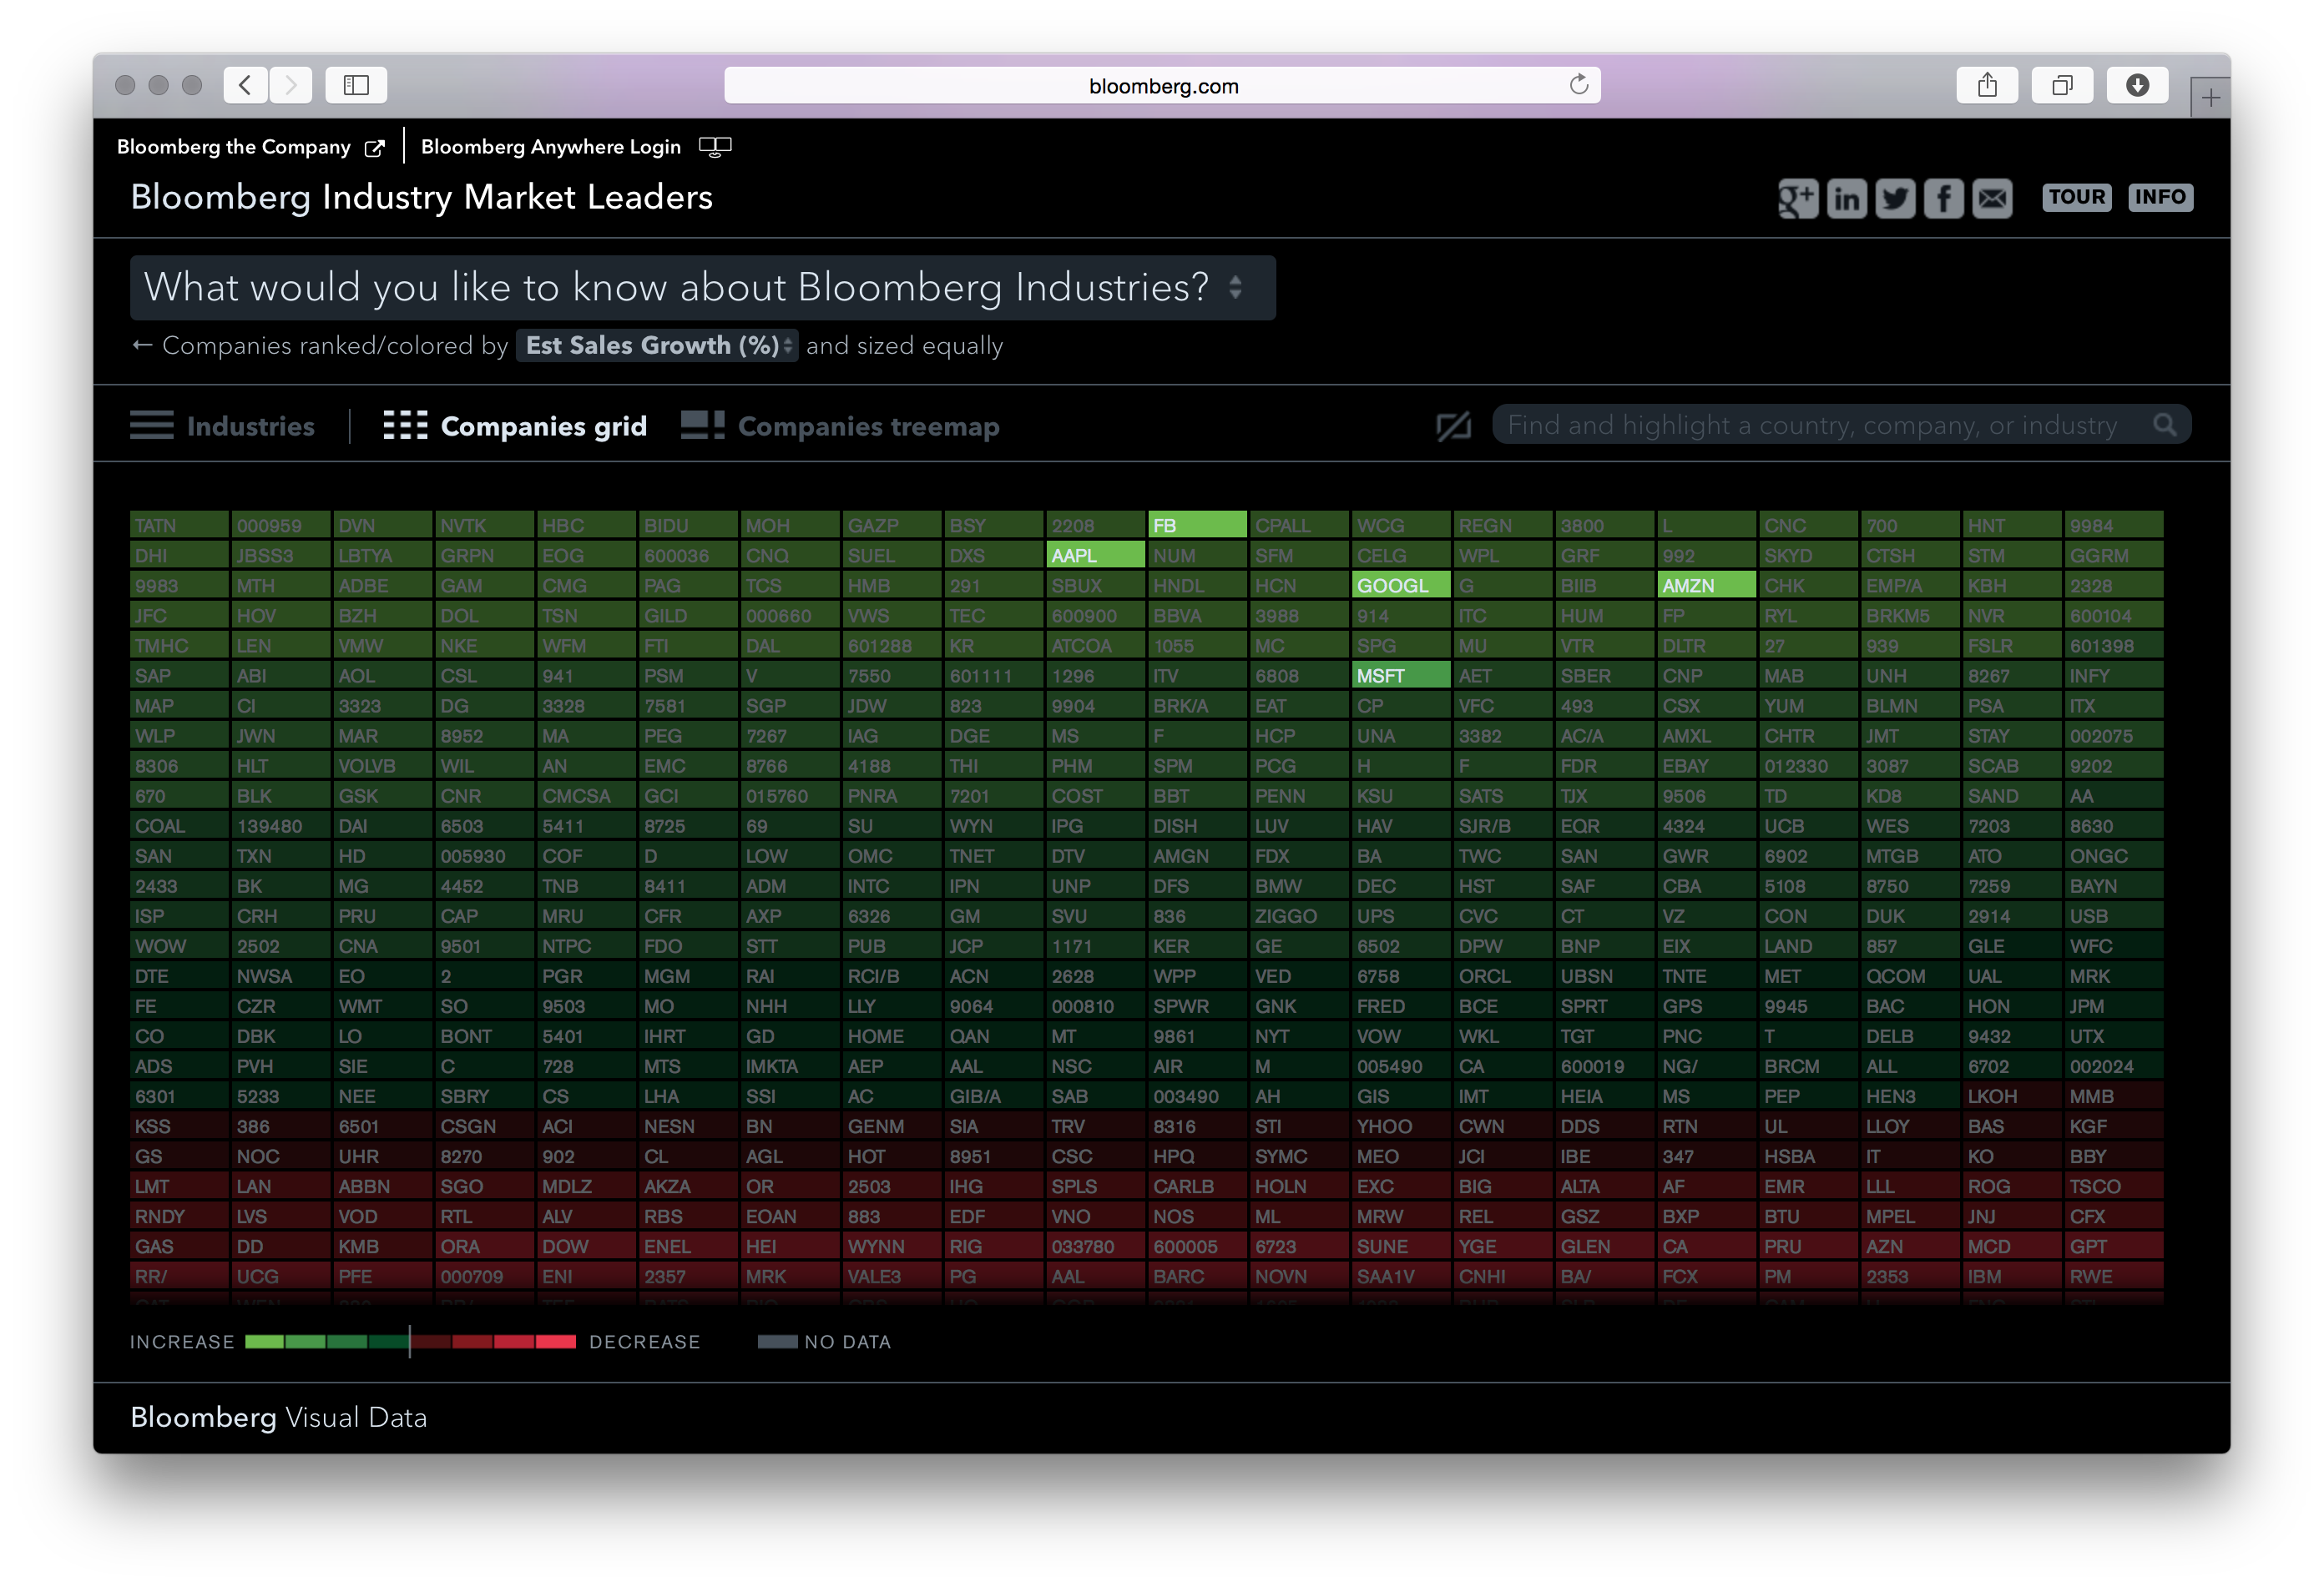Share the page on LinkedIn
This screenshot has width=2324, height=1587.
click(1847, 198)
